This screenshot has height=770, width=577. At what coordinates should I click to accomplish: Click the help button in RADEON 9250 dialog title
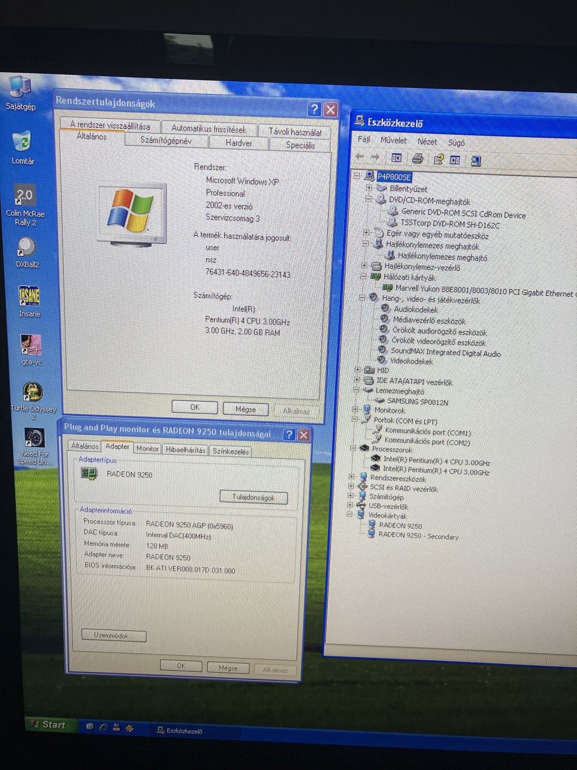289,435
